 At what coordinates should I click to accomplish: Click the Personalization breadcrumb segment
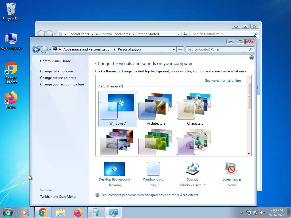coord(129,49)
